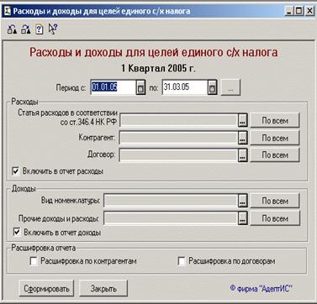The height and width of the screenshot is (304, 317).
Task: Click Закрыть button
Action: pos(103,288)
